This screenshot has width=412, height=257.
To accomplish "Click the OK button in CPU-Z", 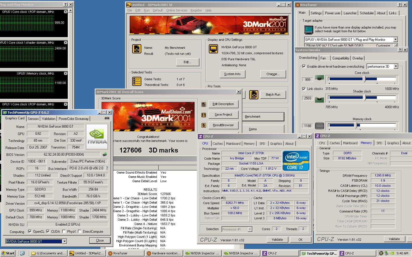I will (x=300, y=240).
